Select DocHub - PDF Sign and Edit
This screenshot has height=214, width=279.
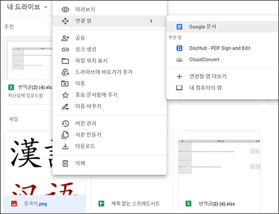pyautogui.click(x=222, y=48)
